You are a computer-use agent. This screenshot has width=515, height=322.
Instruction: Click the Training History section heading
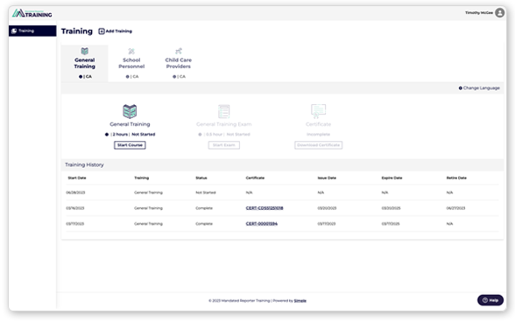[84, 164]
